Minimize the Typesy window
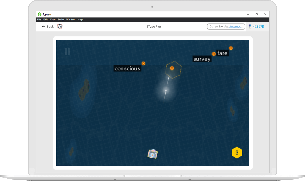The height and width of the screenshot is (181, 305). pyautogui.click(x=248, y=14)
